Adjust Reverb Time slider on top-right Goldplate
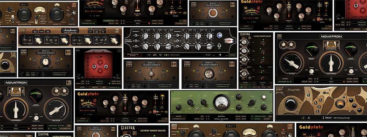Image resolution: width=367 pixels, height=137 pixels. click(x=289, y=6)
